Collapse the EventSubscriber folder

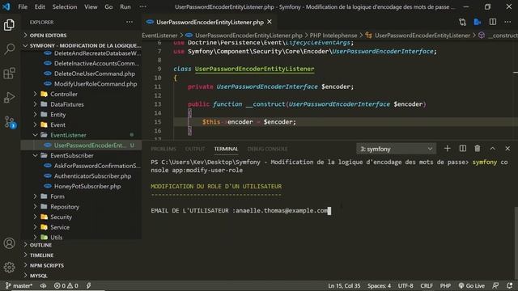click(x=72, y=155)
